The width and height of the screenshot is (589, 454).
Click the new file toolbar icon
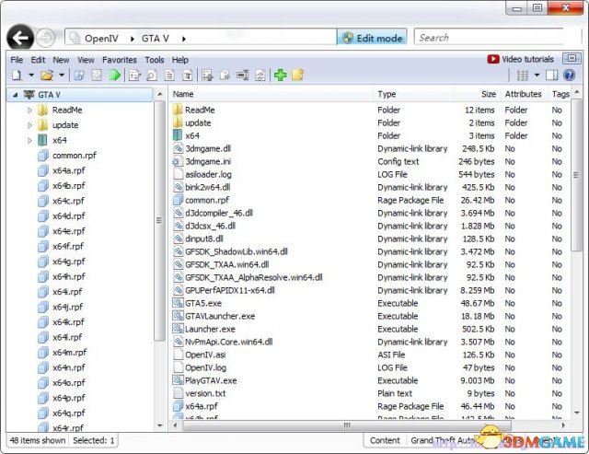(x=17, y=75)
